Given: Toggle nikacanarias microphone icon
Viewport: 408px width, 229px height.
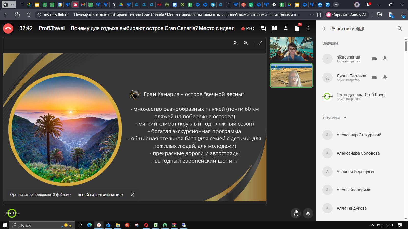Looking at the screenshot, I should (x=385, y=59).
